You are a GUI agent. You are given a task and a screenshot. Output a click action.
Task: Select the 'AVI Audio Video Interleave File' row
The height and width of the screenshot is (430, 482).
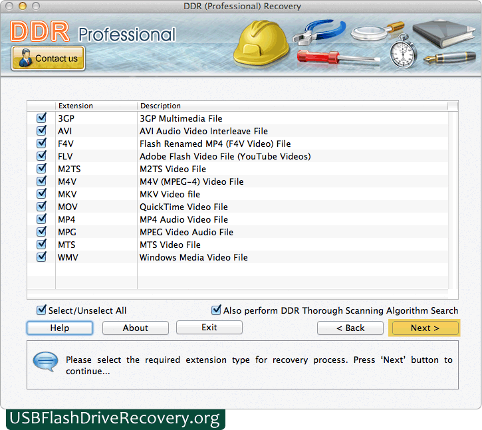tap(237, 131)
